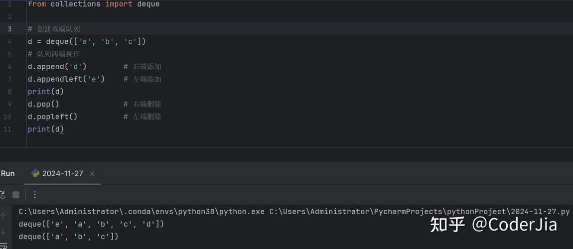The height and width of the screenshot is (249, 573).
Task: Click the comment '# 创建双端队列'
Action: pyautogui.click(x=54, y=29)
